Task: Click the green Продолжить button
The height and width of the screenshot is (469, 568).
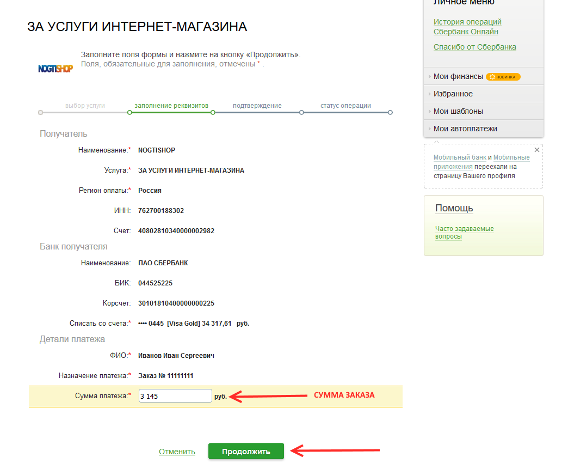Action: point(246,451)
